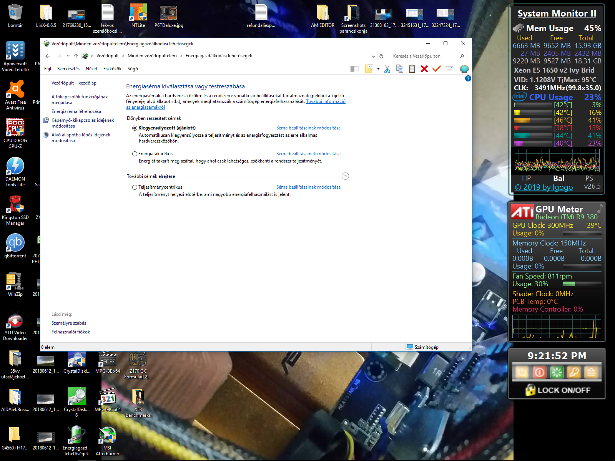Open MSI Afterburner desktop icon
This screenshot has width=615, height=461.
[107, 441]
